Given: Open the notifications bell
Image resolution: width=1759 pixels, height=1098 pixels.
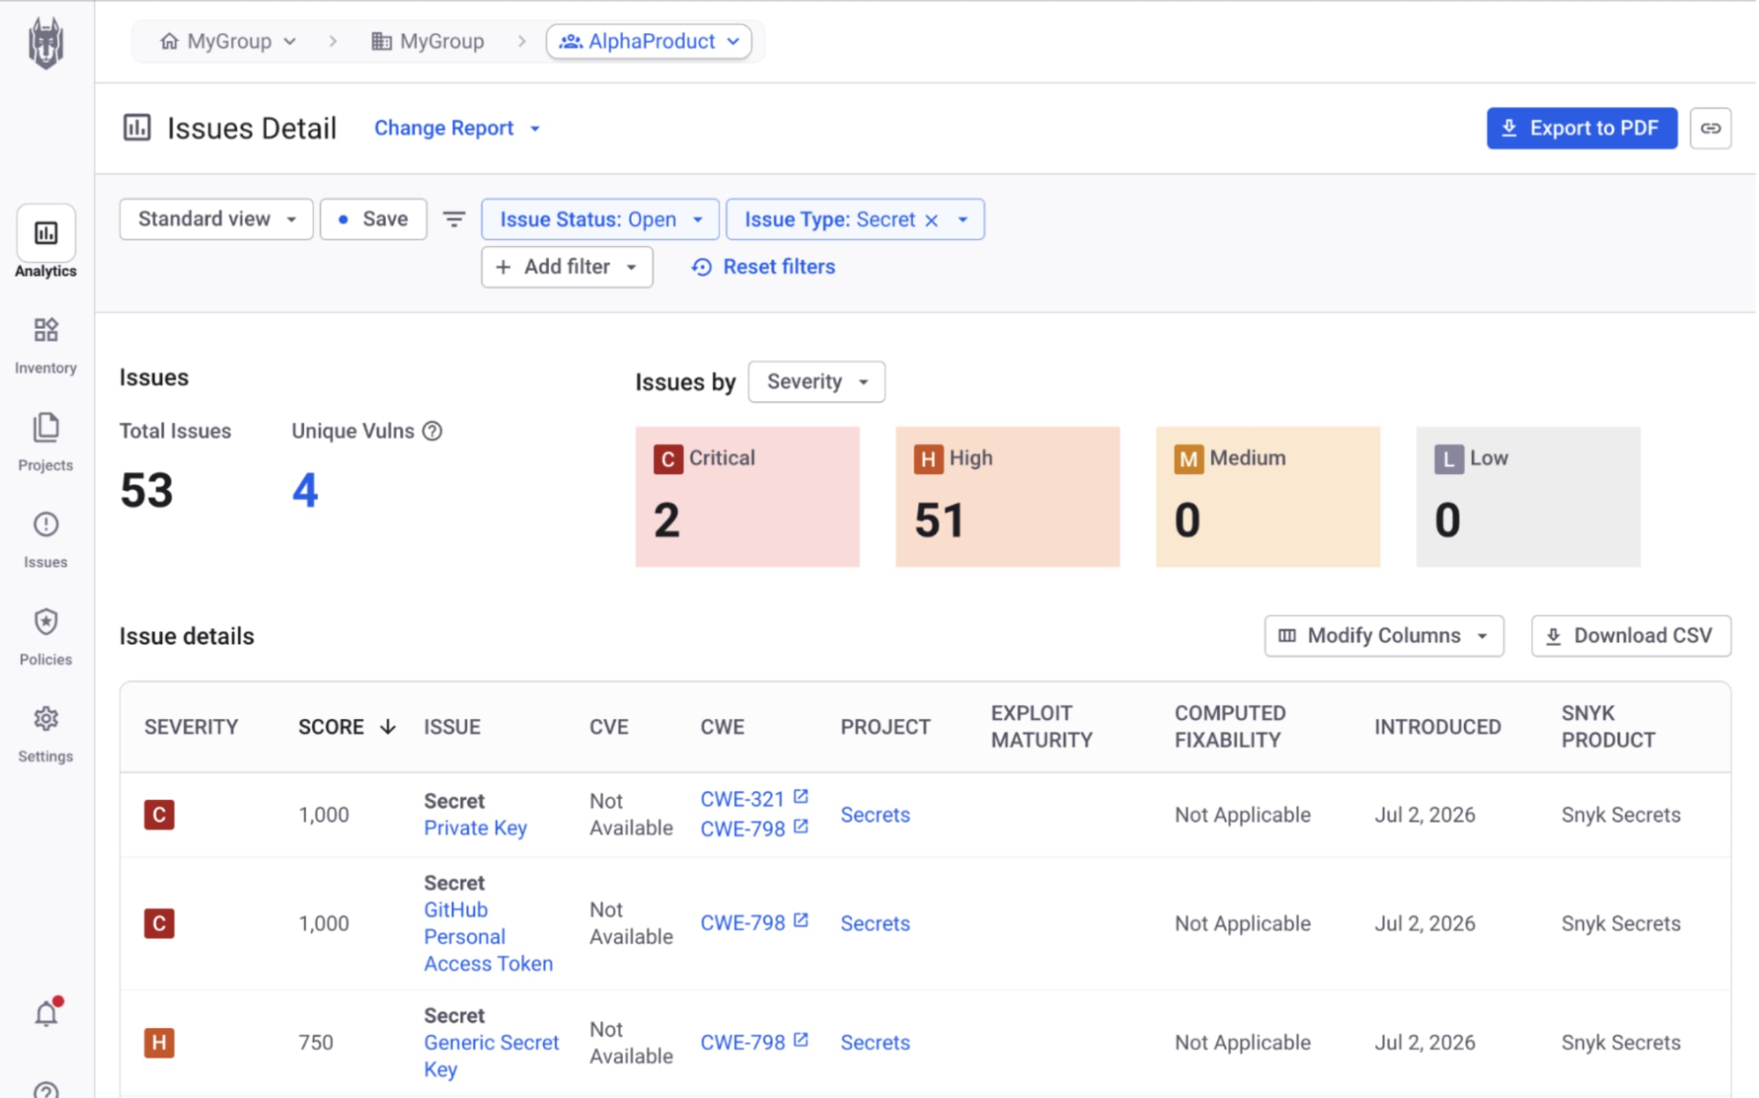Looking at the screenshot, I should pos(47,1013).
